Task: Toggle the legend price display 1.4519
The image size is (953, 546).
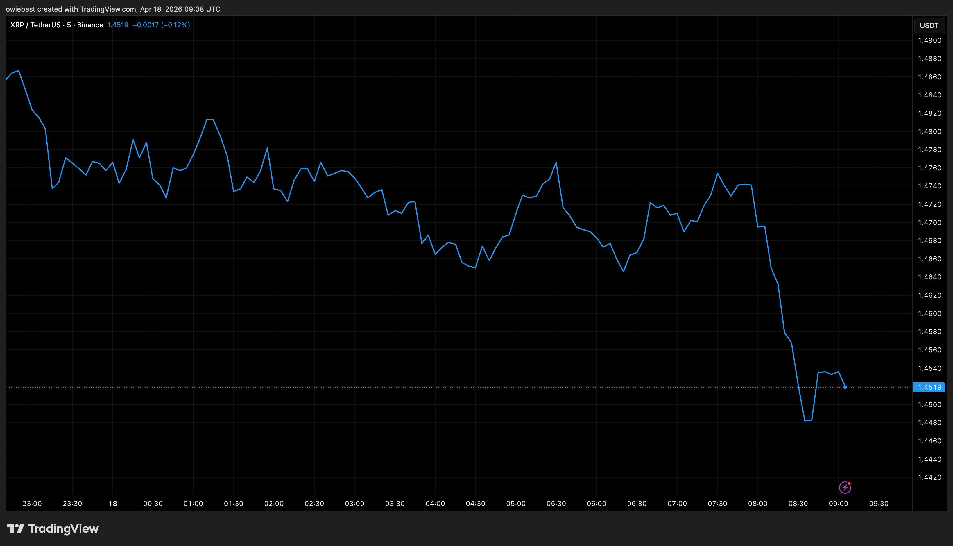Action: pos(117,25)
